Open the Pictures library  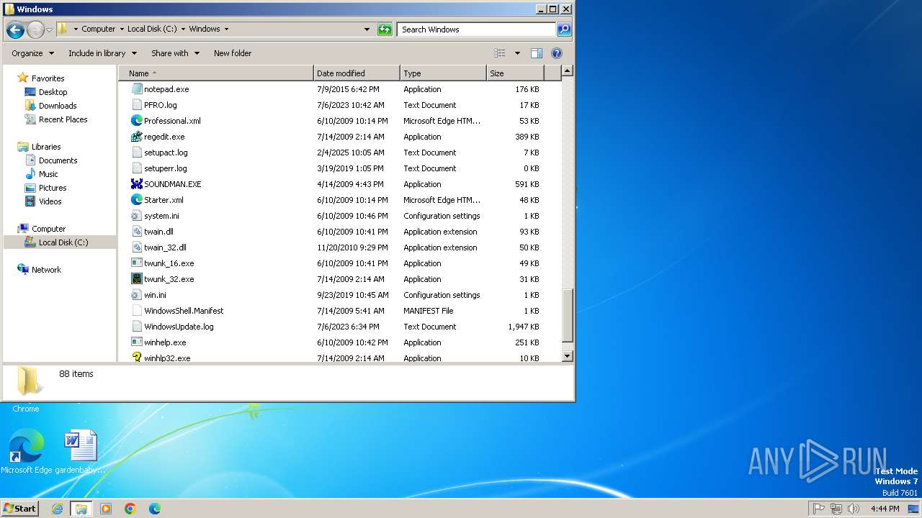pyautogui.click(x=53, y=188)
